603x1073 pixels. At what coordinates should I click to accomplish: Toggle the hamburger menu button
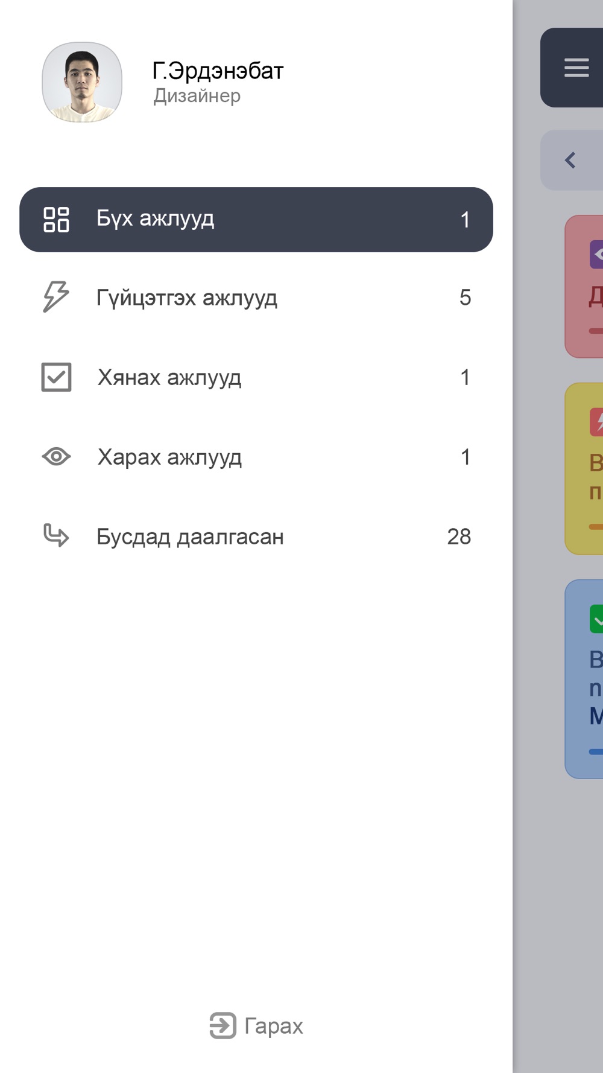tap(576, 68)
